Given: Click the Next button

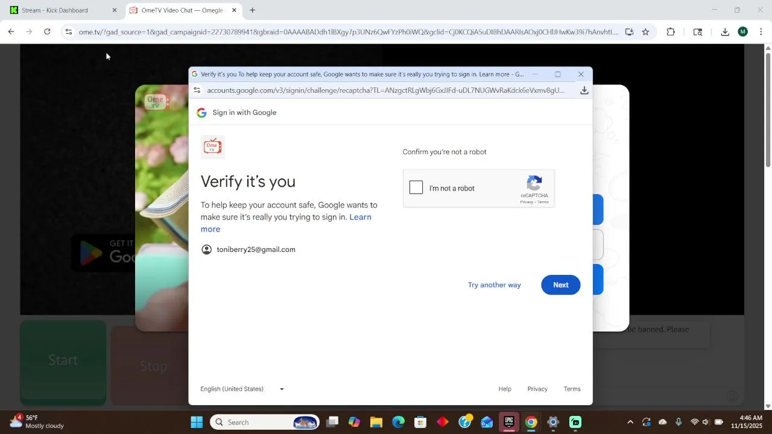Looking at the screenshot, I should coord(561,285).
